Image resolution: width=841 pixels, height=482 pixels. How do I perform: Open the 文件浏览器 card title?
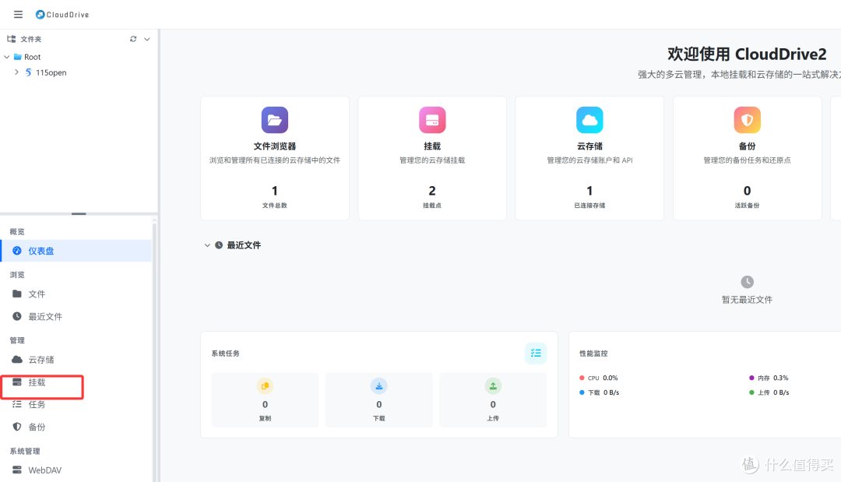tap(275, 146)
